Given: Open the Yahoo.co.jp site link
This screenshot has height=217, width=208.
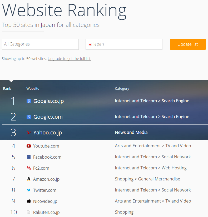Looking at the screenshot, I should click(48, 133).
